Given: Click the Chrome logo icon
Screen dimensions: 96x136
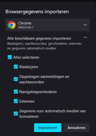Looking at the screenshot, I should coord(12,25).
